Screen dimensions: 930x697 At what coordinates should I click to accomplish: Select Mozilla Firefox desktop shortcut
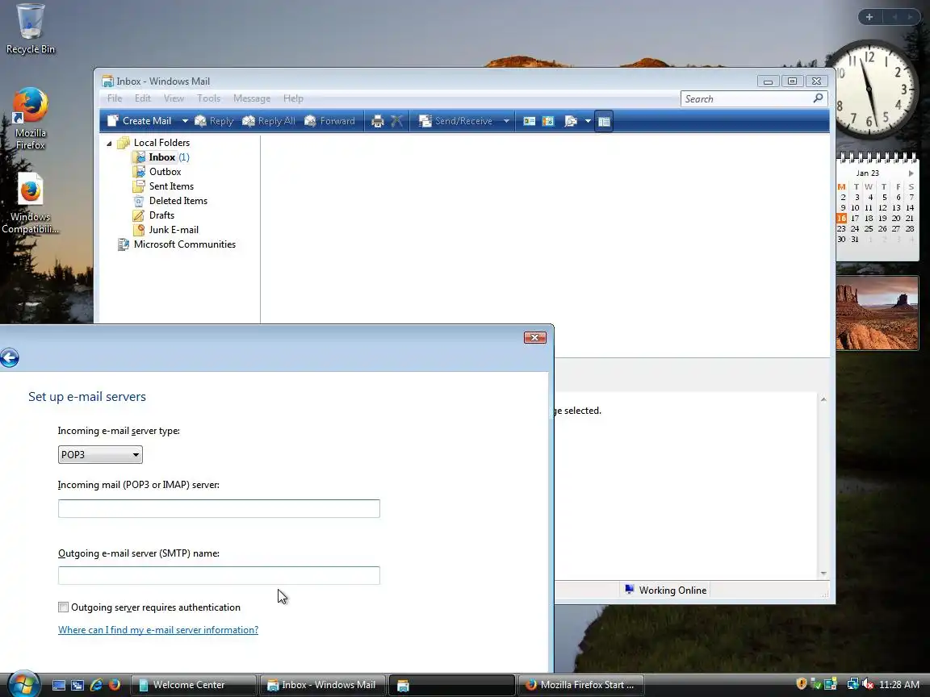[30, 119]
